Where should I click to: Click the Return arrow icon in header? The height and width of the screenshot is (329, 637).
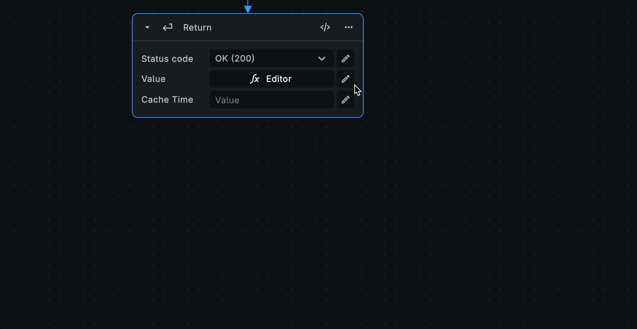pyautogui.click(x=168, y=28)
